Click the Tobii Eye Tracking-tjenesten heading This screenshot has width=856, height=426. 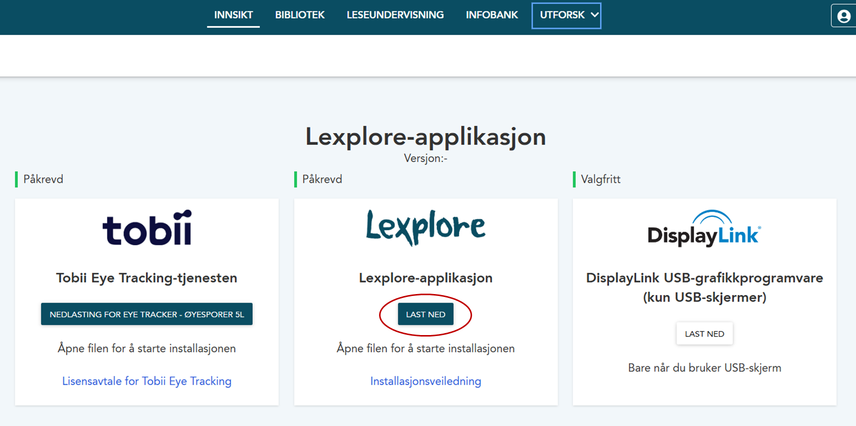click(x=146, y=278)
